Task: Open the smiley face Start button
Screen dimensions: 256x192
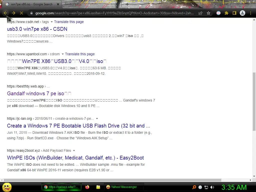Action: tap(7, 187)
